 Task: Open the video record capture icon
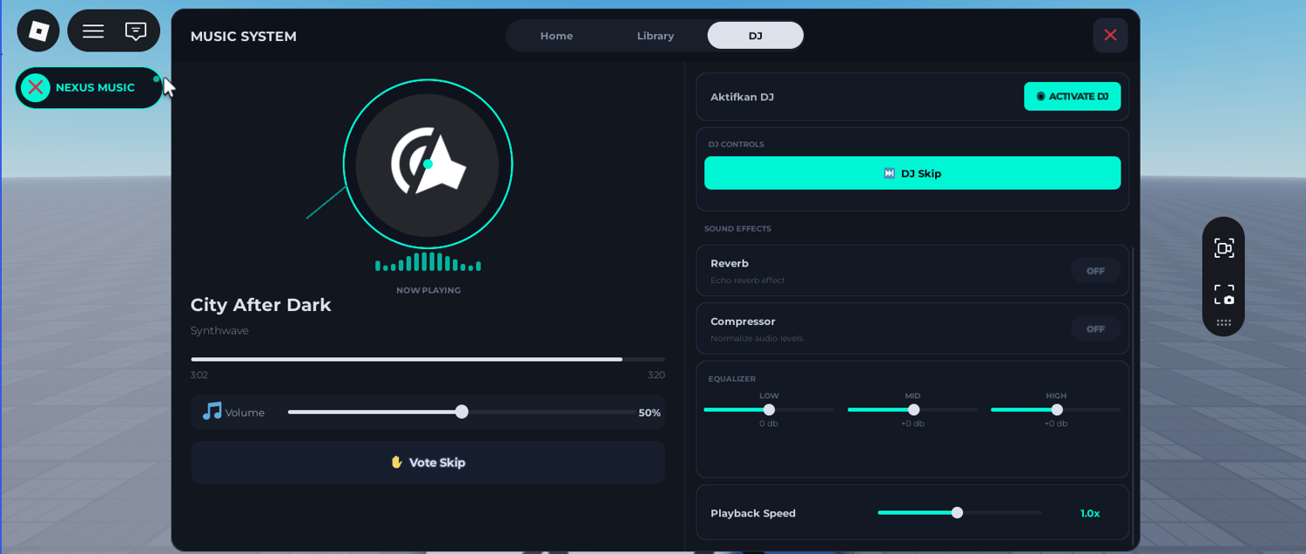[1223, 248]
